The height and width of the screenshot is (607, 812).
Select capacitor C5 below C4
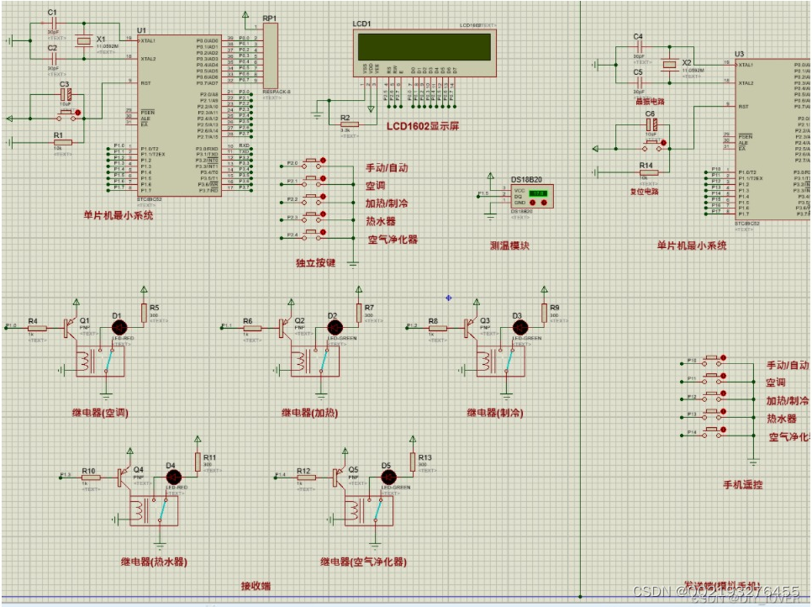(x=638, y=83)
